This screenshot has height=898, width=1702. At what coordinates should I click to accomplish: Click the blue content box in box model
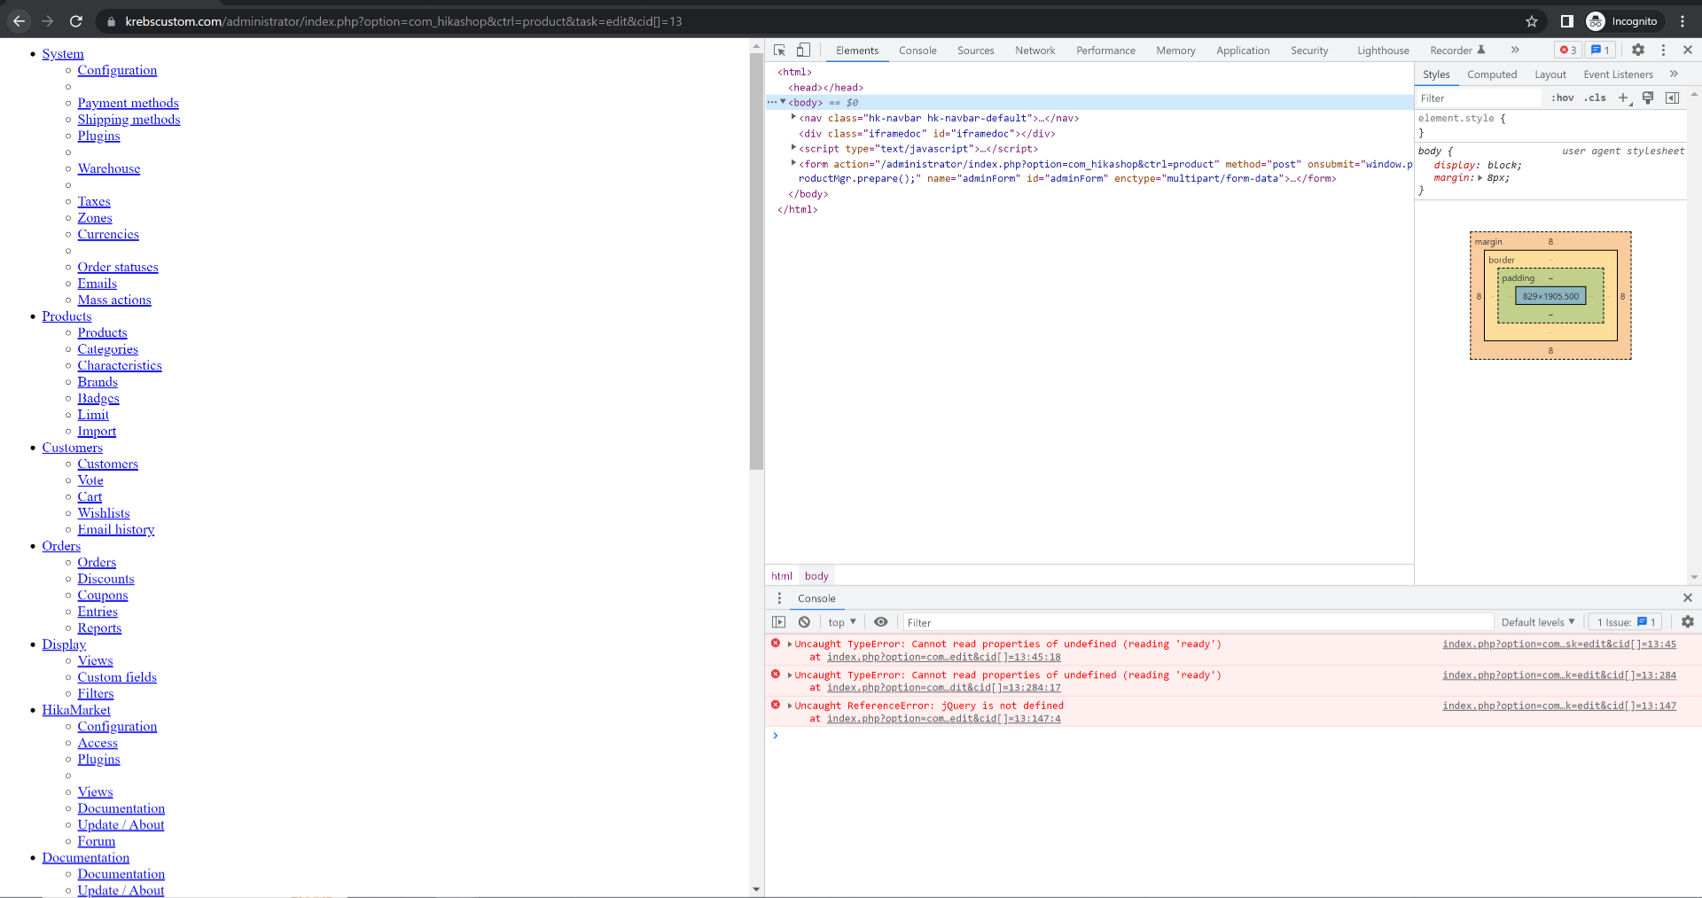coord(1550,296)
